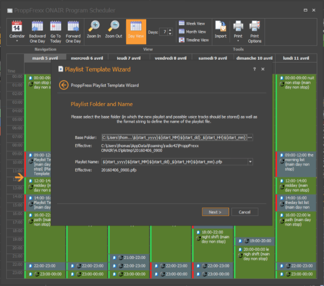Select dimanche 20:00-00:00 le nigh shift entry
The image size is (324, 286).
click(255, 262)
